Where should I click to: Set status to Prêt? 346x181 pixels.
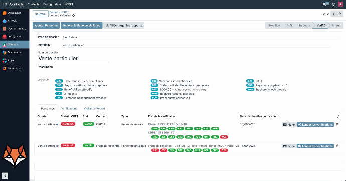[x=289, y=26]
